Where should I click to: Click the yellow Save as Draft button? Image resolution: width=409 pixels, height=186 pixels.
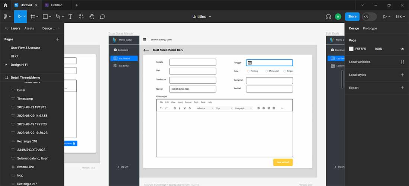click(283, 162)
